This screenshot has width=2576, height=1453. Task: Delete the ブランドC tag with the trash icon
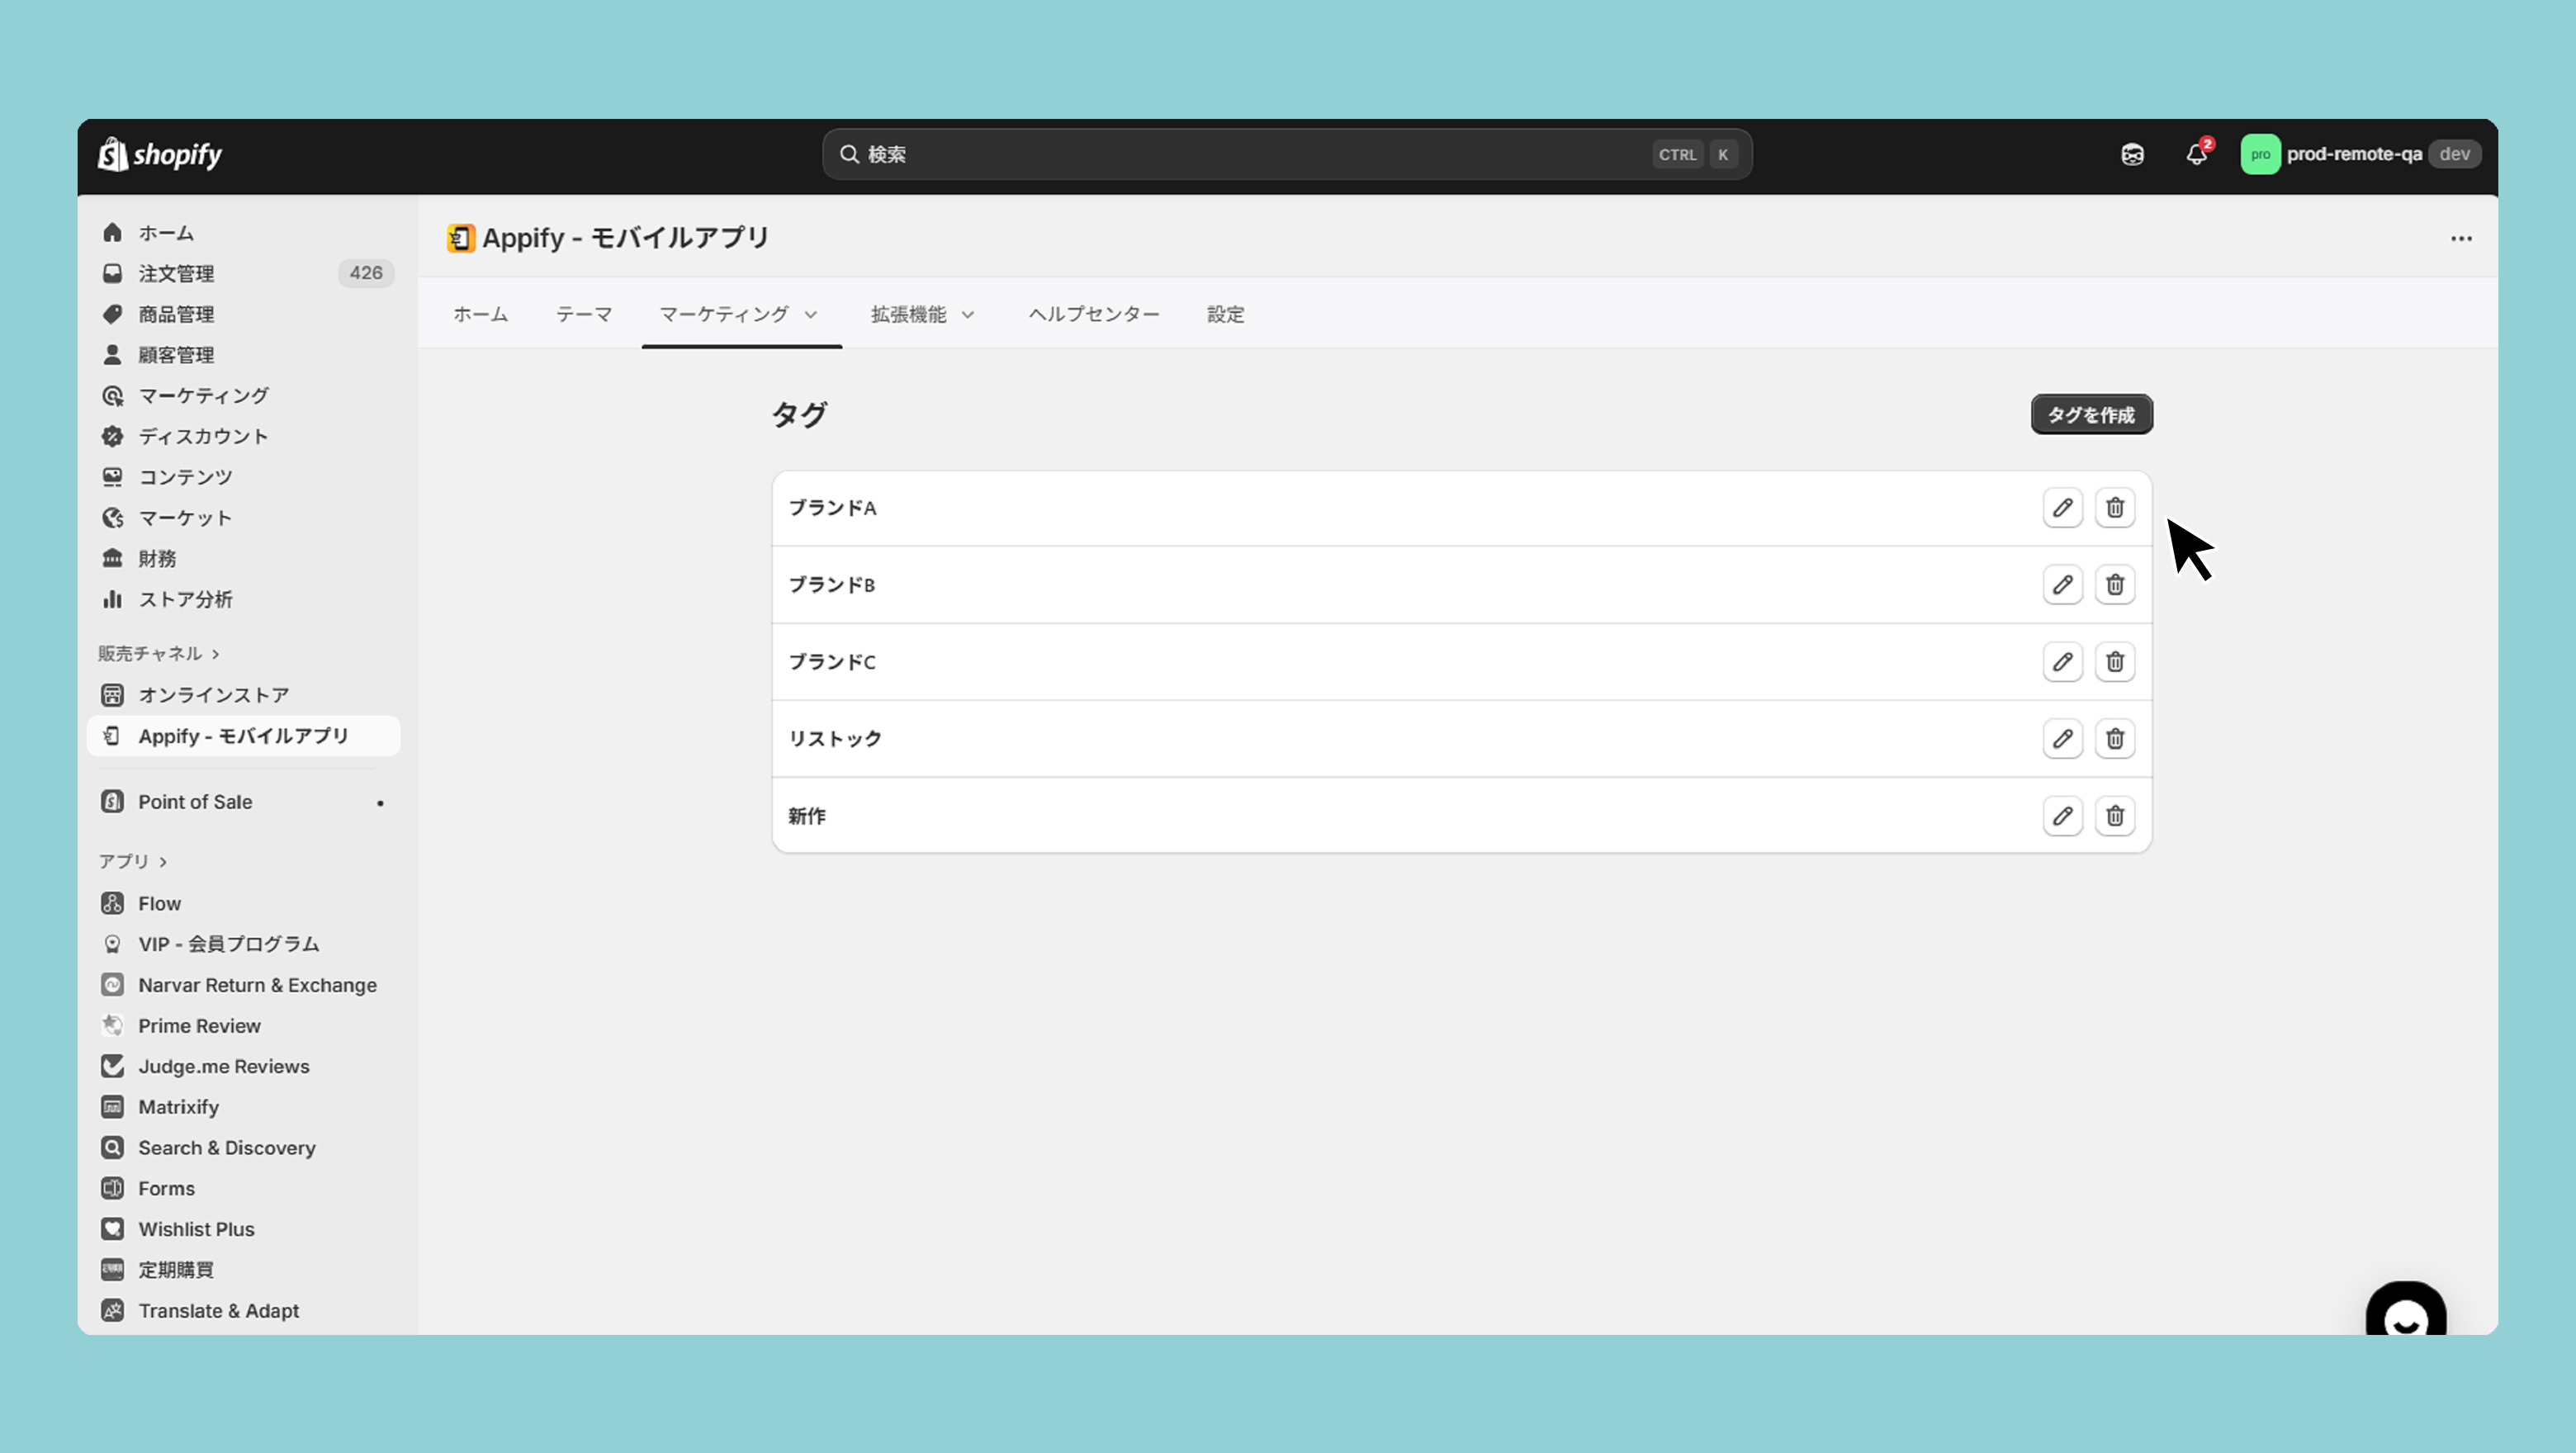2114,662
